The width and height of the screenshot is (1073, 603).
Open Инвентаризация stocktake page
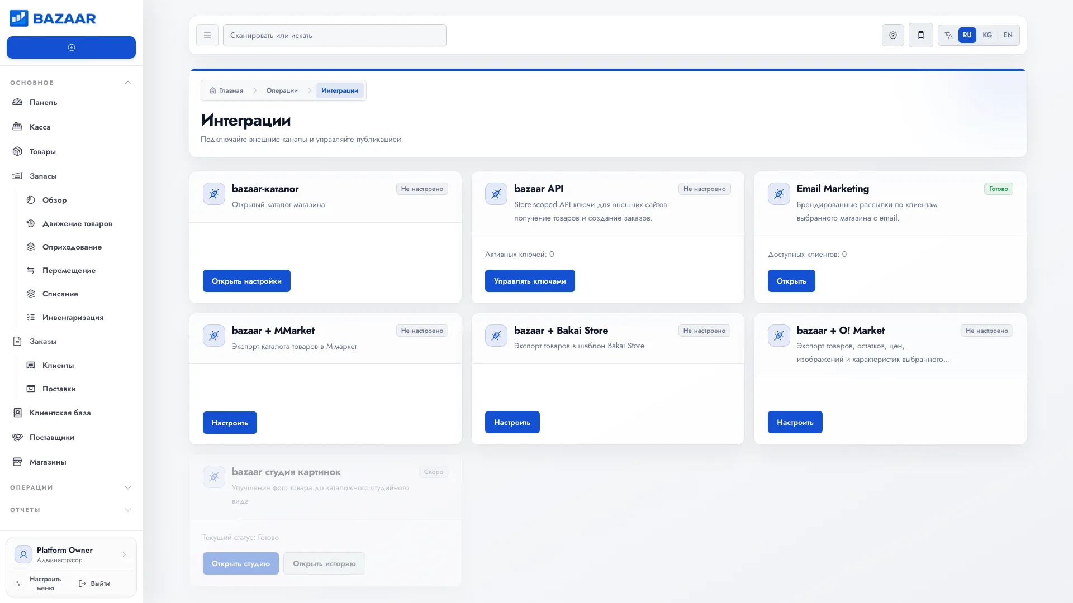click(77, 317)
